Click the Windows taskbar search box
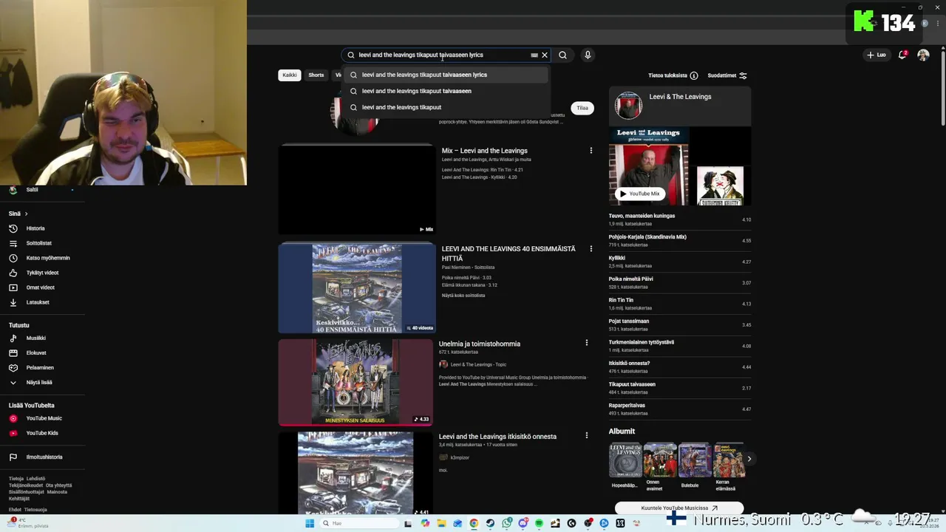This screenshot has height=532, width=946. pos(360,523)
